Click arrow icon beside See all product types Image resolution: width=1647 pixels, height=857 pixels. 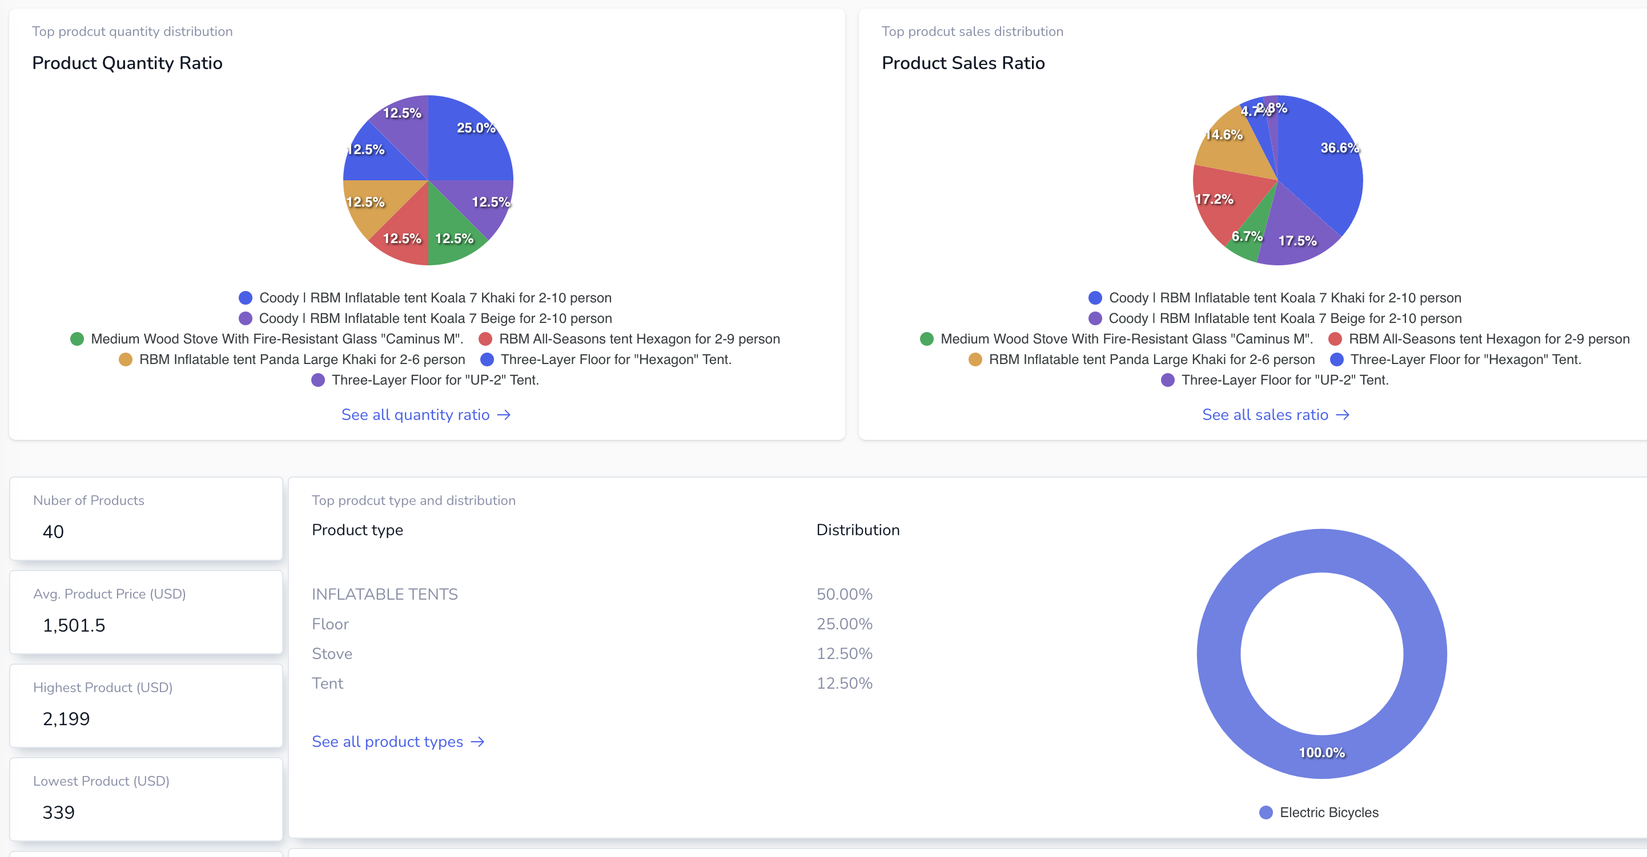point(477,742)
